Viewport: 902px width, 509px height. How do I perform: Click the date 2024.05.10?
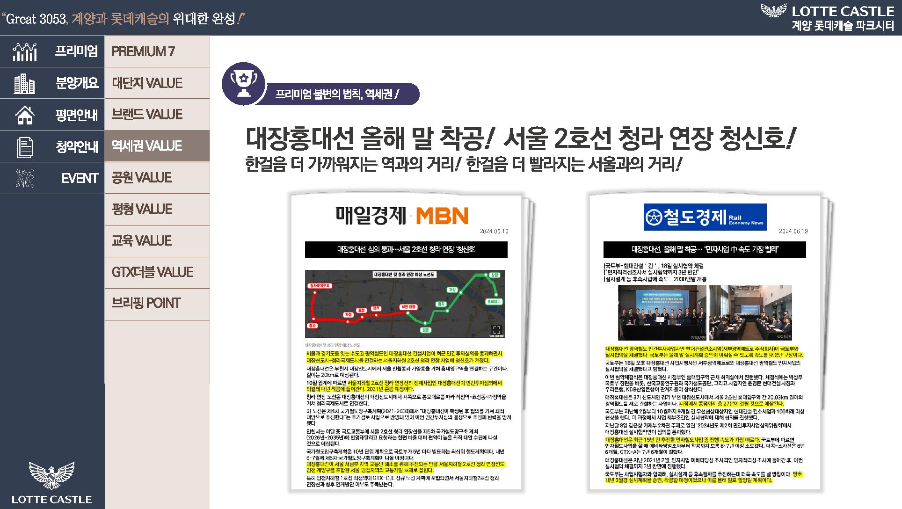point(494,232)
